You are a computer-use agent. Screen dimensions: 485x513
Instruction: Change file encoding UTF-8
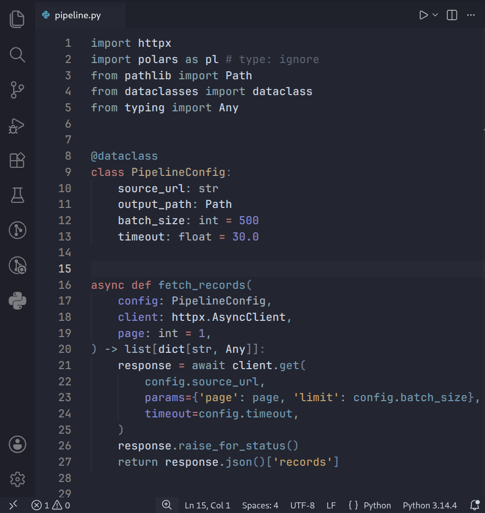[x=302, y=505]
